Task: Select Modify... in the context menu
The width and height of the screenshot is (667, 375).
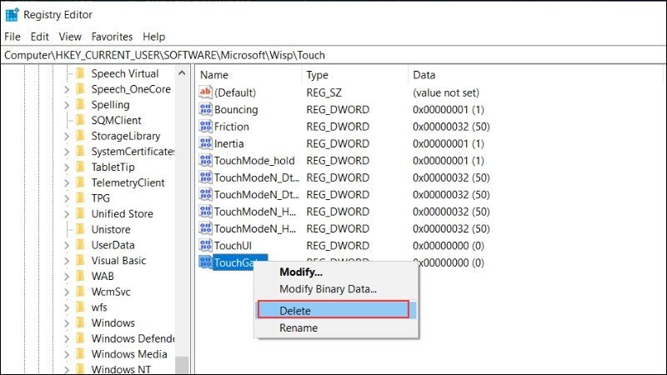Action: (x=300, y=272)
